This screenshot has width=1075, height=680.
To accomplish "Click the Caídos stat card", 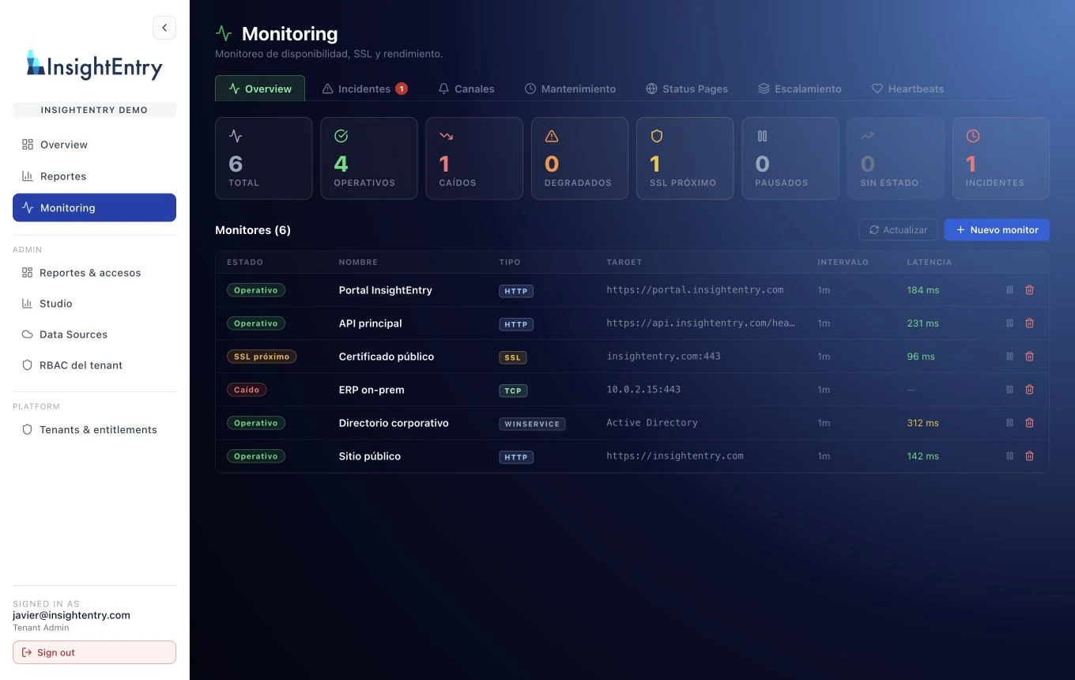I will click(474, 158).
